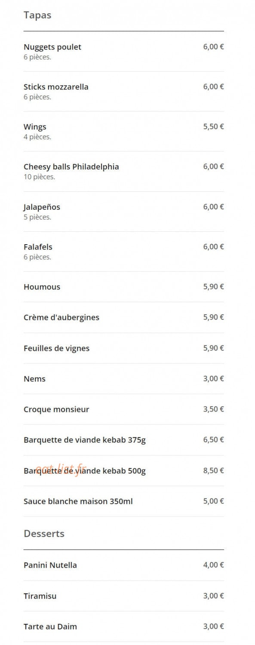Select the Nems item
The height and width of the screenshot is (645, 255).
124,379
